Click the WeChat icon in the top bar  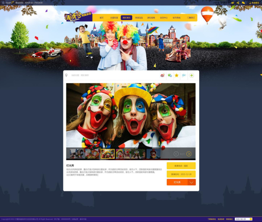pyautogui.click(x=243, y=3)
